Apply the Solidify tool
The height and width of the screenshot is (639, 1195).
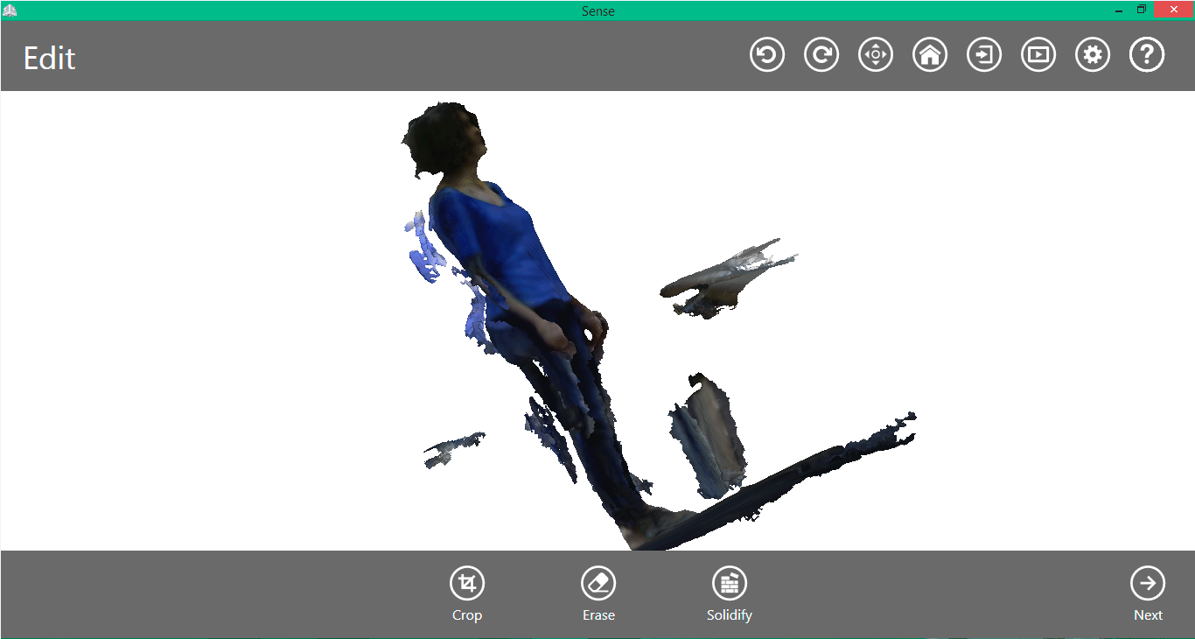pyautogui.click(x=730, y=593)
